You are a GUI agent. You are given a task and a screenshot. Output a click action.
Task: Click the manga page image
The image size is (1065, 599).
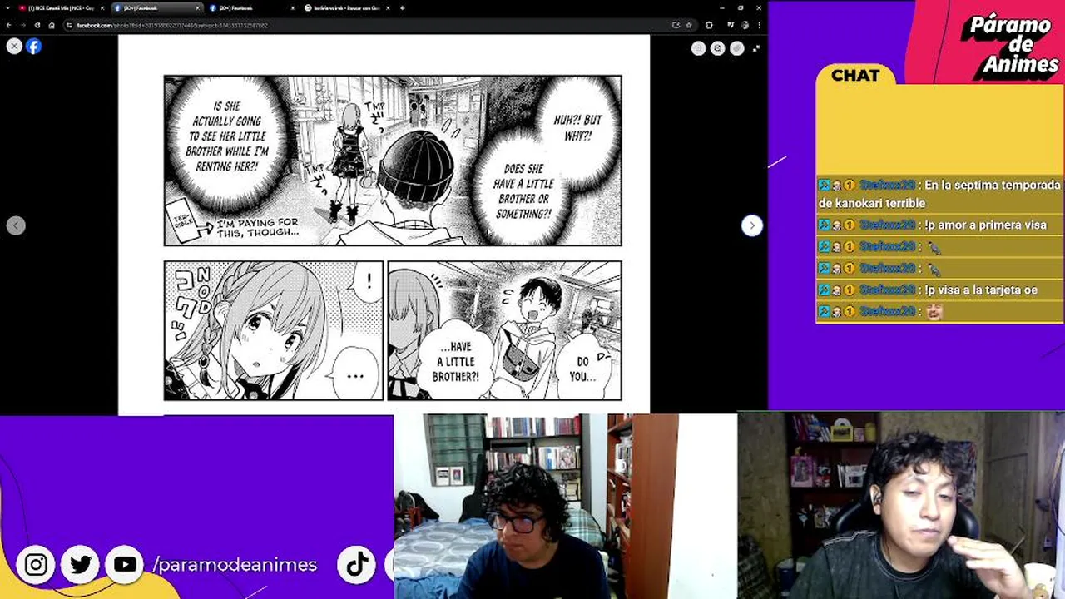(x=384, y=225)
